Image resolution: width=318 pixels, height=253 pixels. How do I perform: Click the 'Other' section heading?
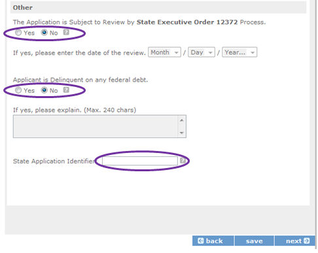click(23, 8)
